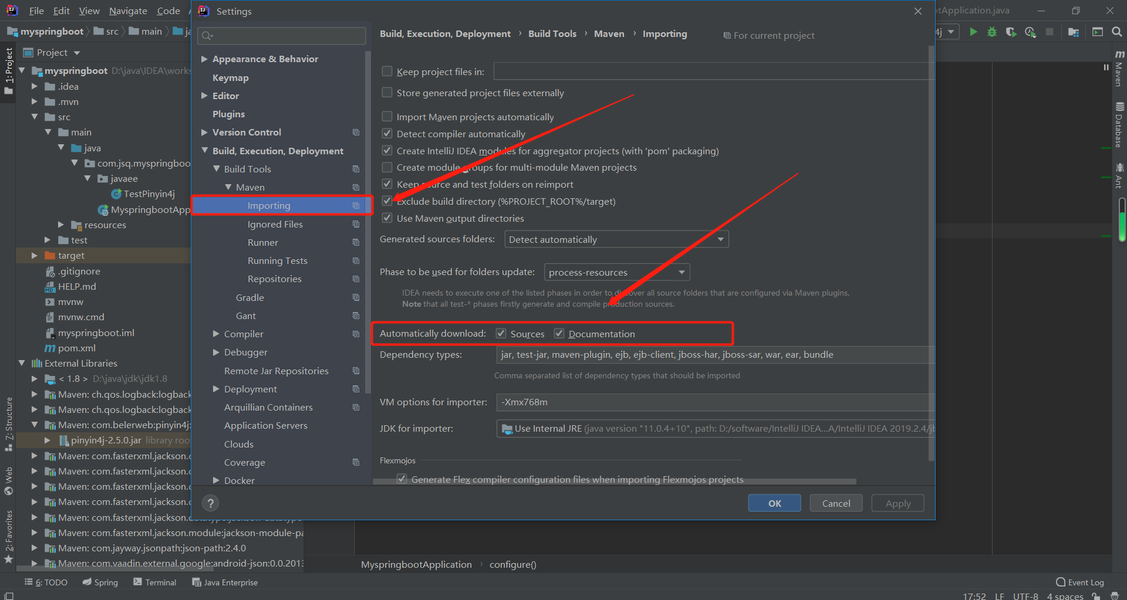
Task: Click the Cancel button
Action: [836, 503]
